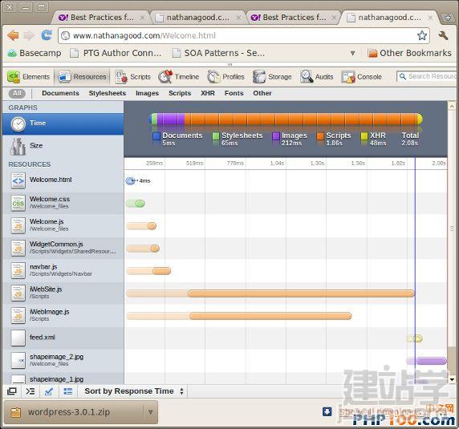Click the navbar.js script icon

pos(18,270)
